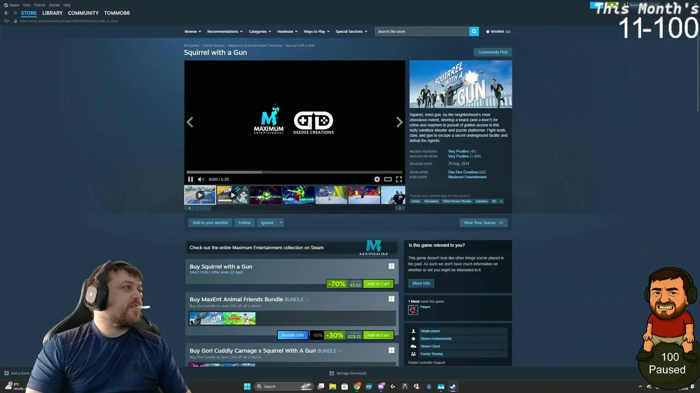Screen dimensions: 700x393
Task: Click the All Games breadcrumb
Action: [191, 45]
